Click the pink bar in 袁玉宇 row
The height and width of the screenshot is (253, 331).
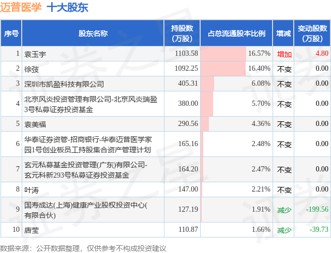pyautogui.click(x=223, y=54)
